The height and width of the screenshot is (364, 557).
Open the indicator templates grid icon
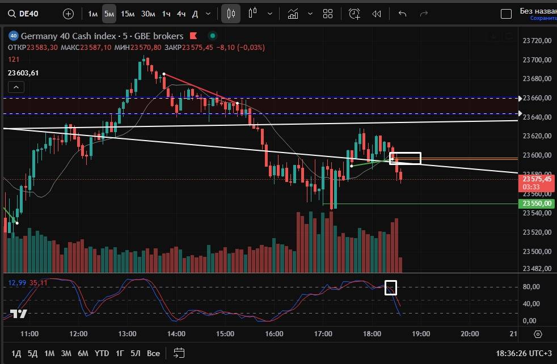click(x=328, y=14)
